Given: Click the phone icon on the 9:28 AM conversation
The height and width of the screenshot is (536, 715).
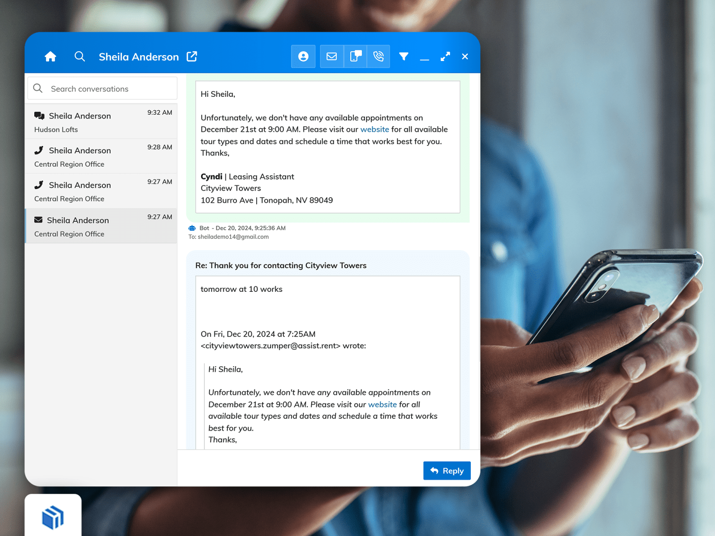Looking at the screenshot, I should [x=39, y=150].
